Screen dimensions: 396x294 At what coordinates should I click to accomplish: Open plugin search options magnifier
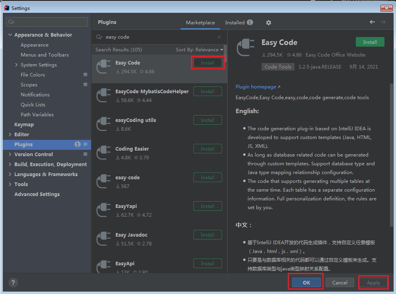(x=99, y=37)
